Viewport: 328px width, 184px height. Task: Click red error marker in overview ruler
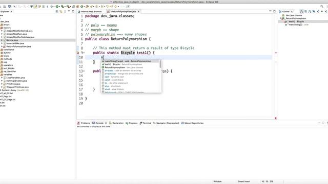pos(276,53)
